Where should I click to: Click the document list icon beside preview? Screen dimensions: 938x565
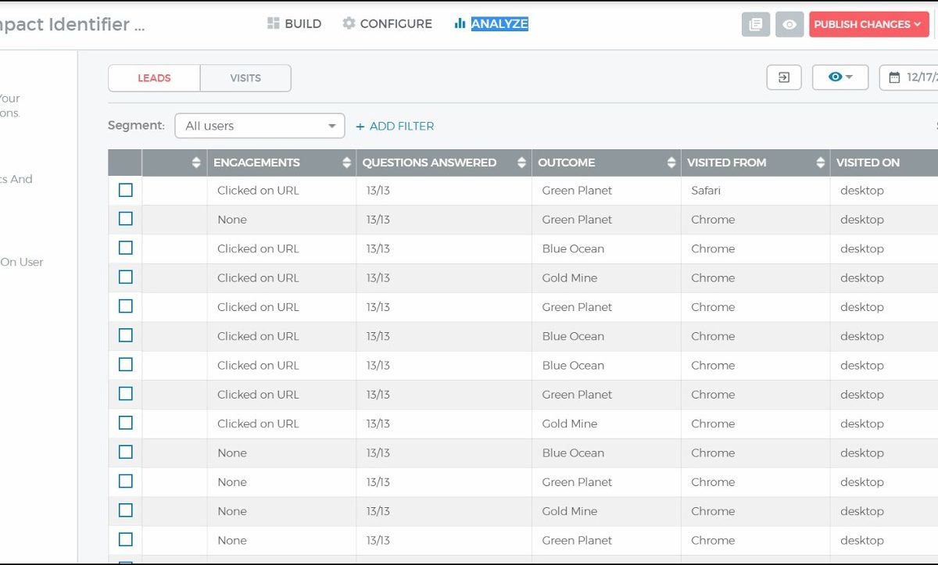point(755,24)
